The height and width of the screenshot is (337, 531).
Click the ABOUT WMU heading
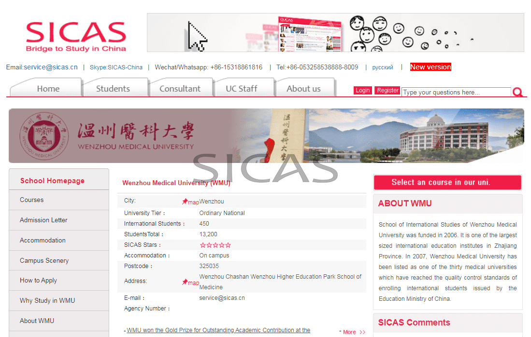[x=405, y=203]
